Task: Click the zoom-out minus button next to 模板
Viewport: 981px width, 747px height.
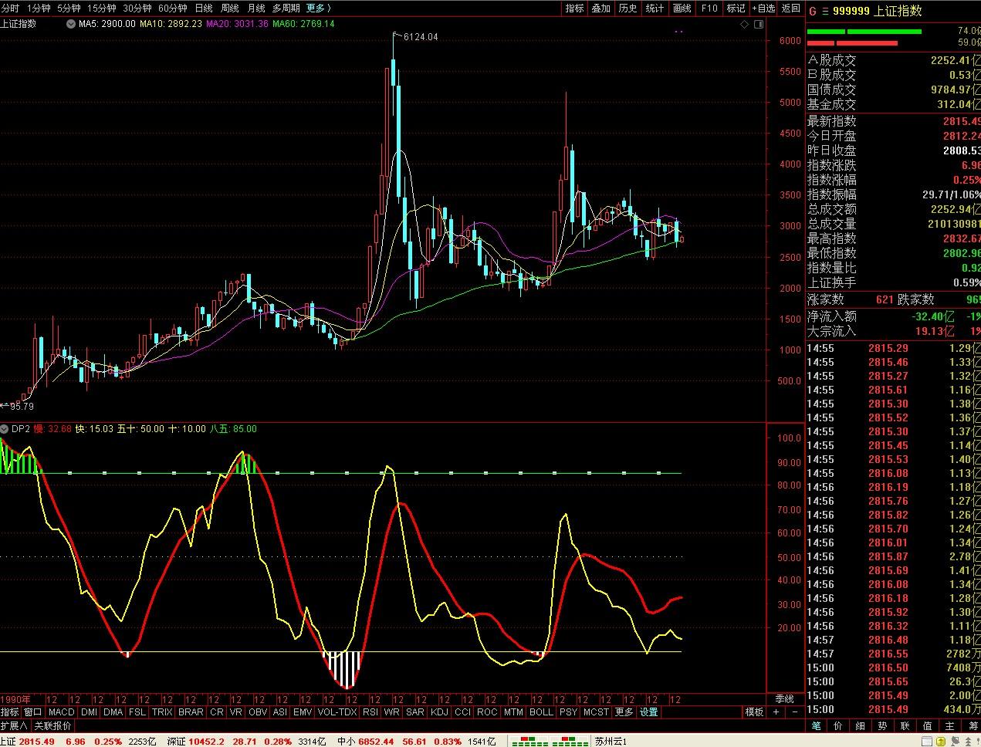Action: pos(795,712)
